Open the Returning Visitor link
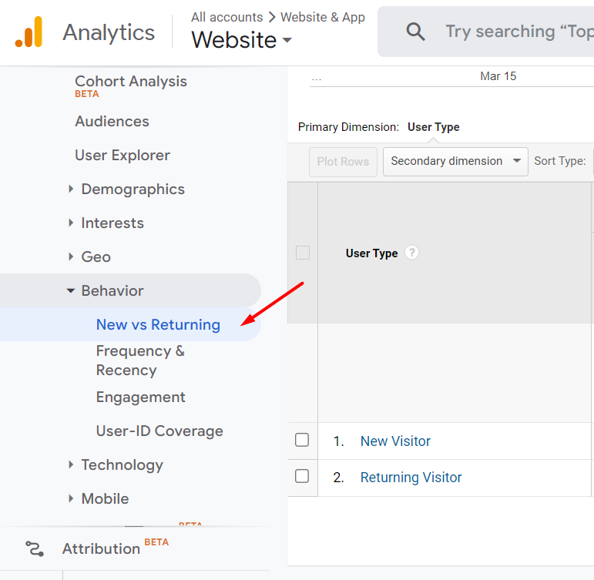The image size is (594, 580). tap(411, 478)
